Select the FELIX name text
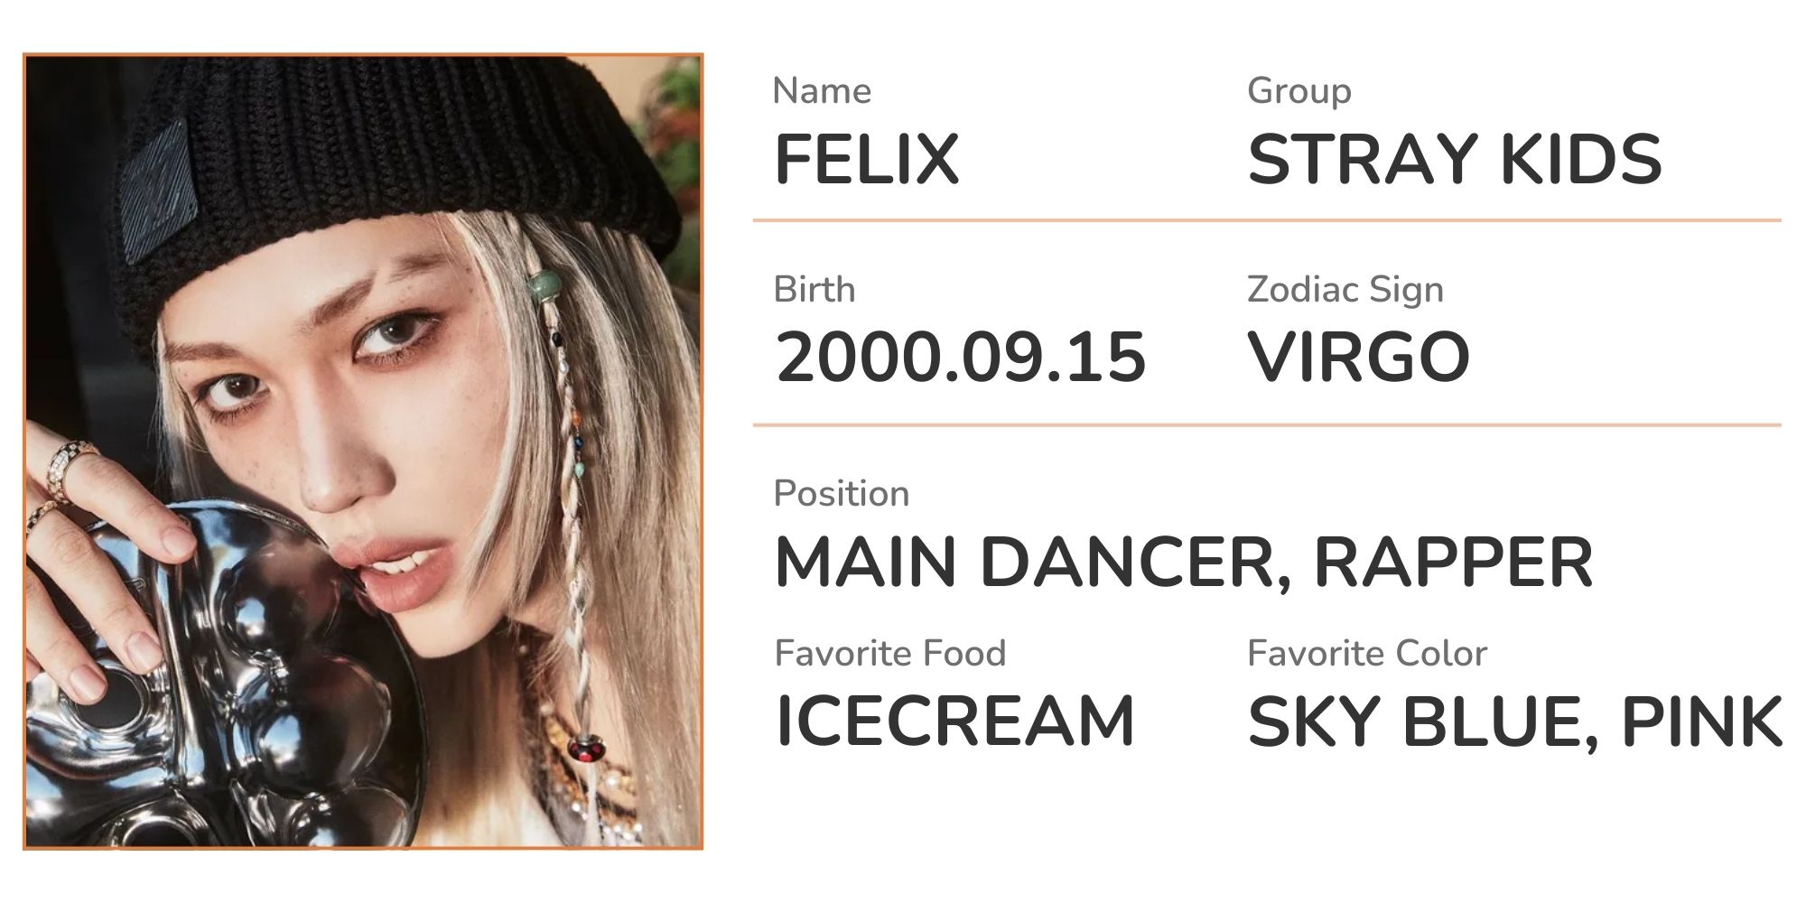Image resolution: width=1806 pixels, height=903 pixels. point(867,160)
